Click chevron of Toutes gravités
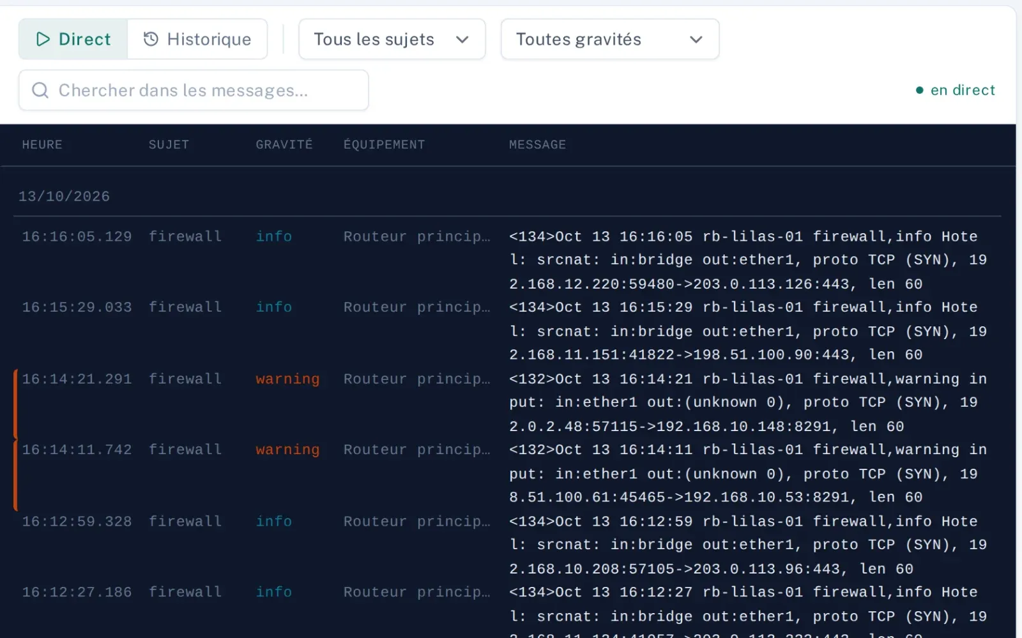The height and width of the screenshot is (638, 1022). [x=696, y=40]
